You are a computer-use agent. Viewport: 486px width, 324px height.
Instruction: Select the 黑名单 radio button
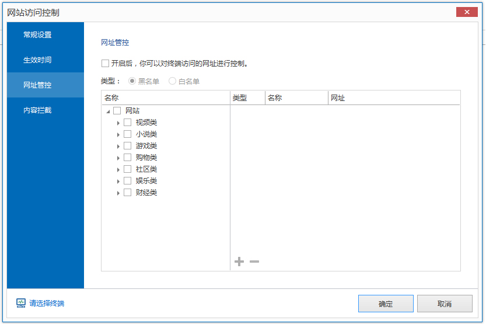pos(132,81)
